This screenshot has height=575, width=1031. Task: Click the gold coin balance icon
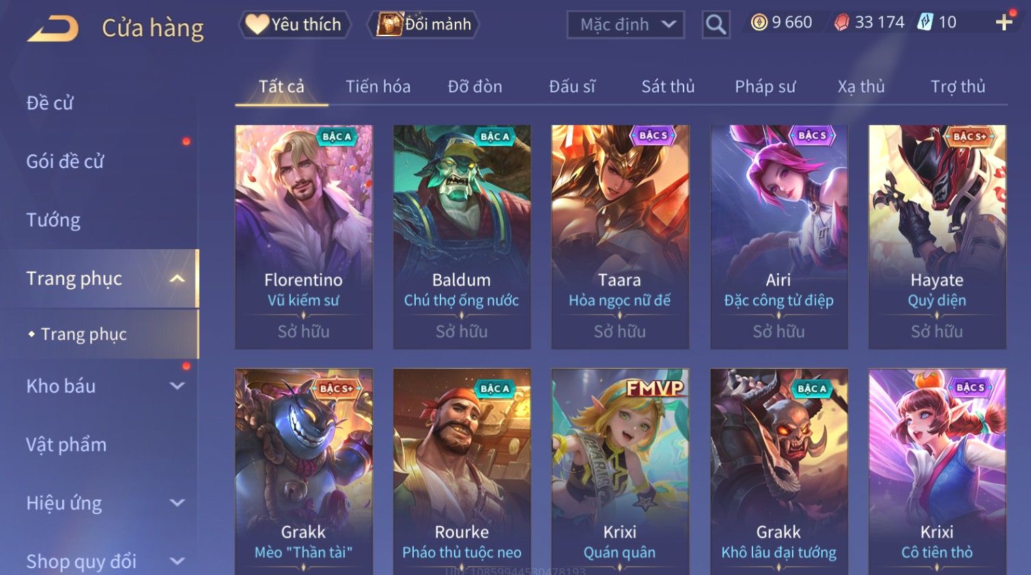(759, 23)
